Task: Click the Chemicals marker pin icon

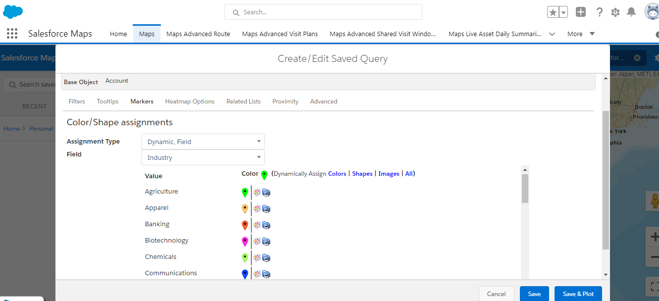Action: [245, 257]
